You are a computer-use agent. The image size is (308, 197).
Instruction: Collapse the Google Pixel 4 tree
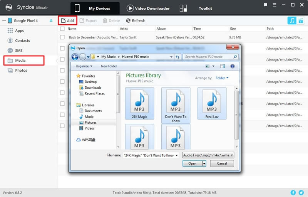[4, 21]
